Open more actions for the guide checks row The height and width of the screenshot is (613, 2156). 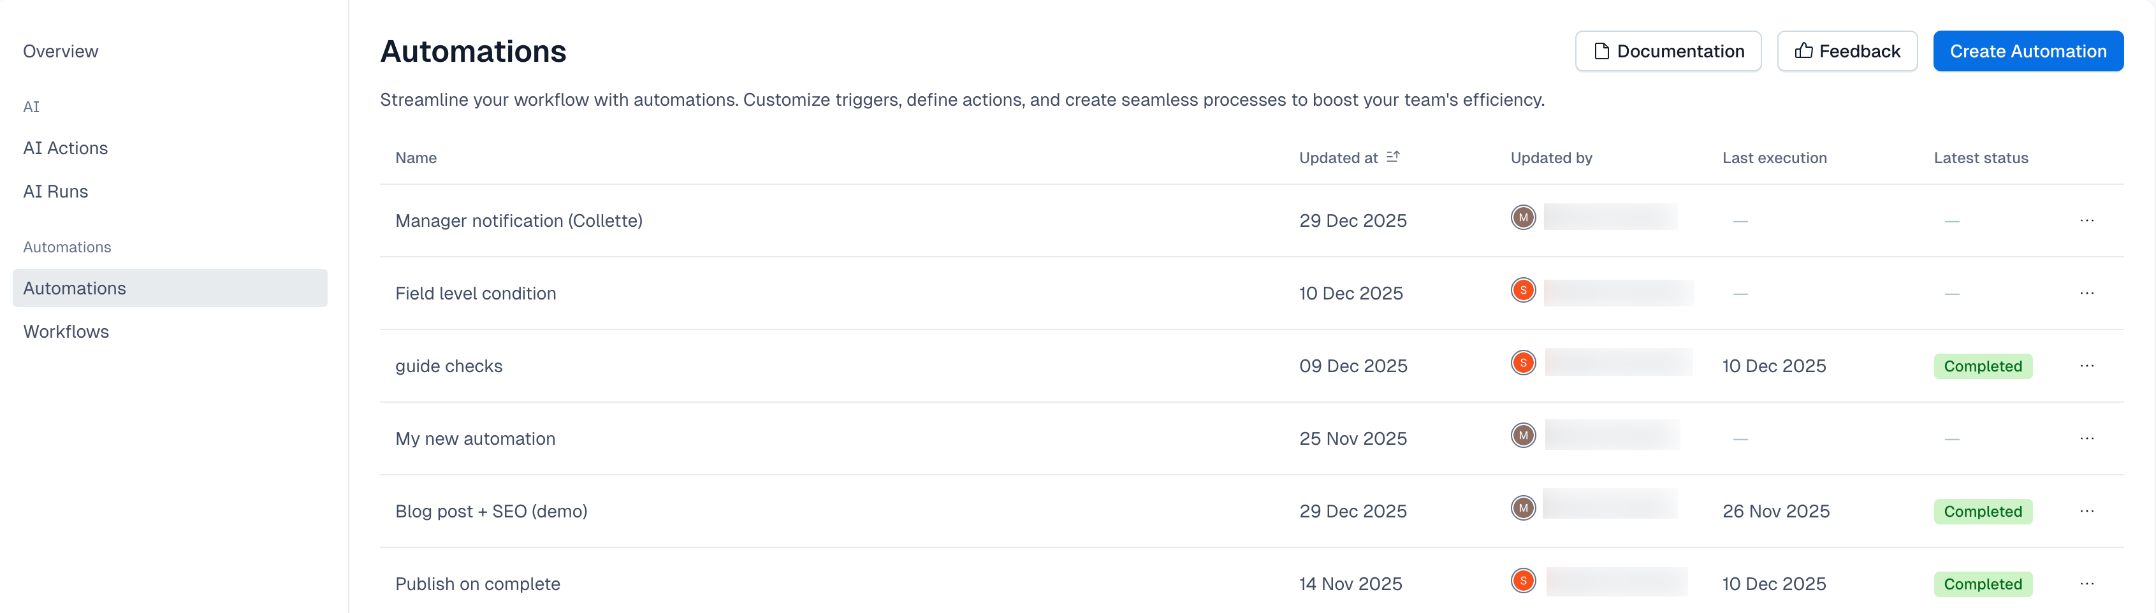tap(2087, 366)
